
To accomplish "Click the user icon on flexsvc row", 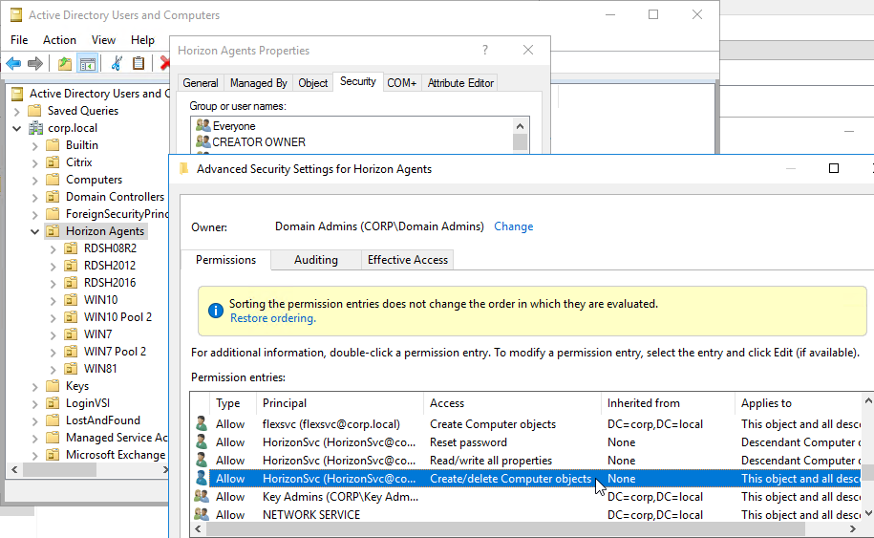I will pyautogui.click(x=202, y=423).
